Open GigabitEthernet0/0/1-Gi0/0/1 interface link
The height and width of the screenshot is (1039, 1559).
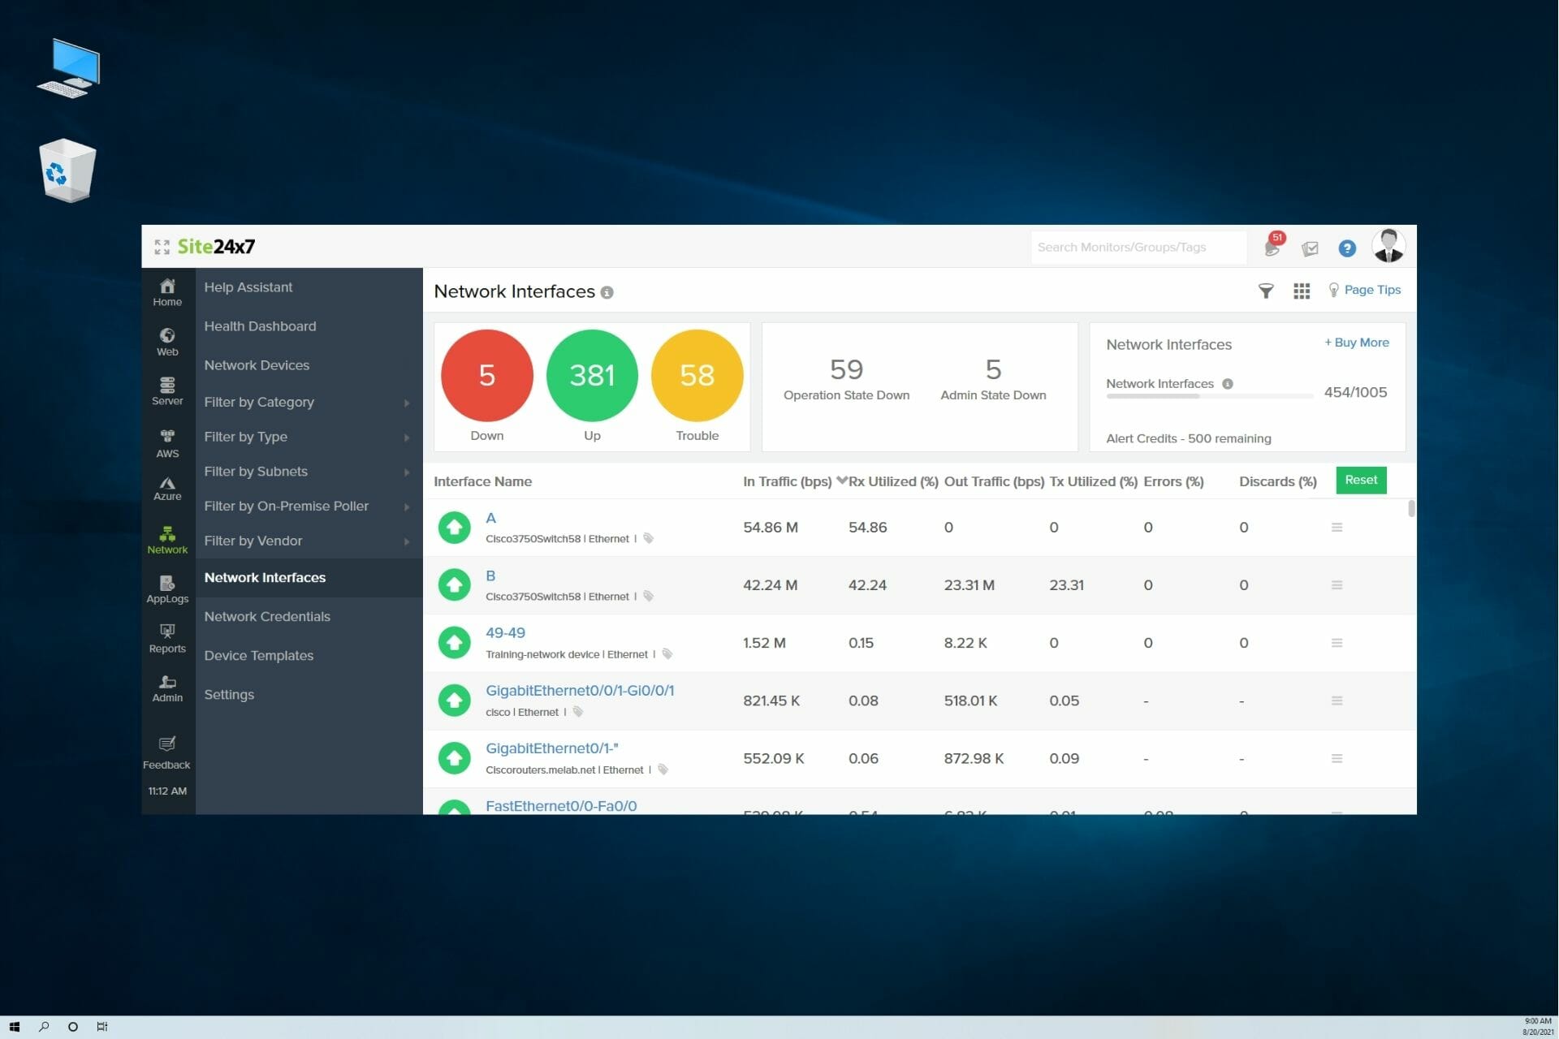pyautogui.click(x=580, y=690)
